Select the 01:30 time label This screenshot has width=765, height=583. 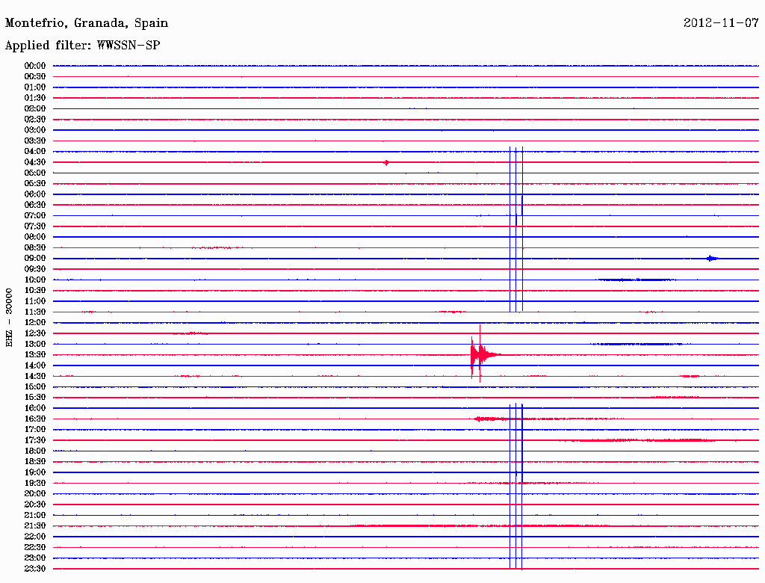pyautogui.click(x=35, y=98)
